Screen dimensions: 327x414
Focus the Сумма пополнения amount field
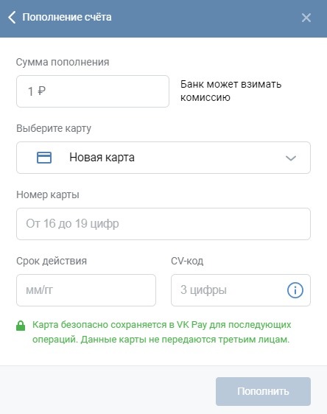pos(93,91)
